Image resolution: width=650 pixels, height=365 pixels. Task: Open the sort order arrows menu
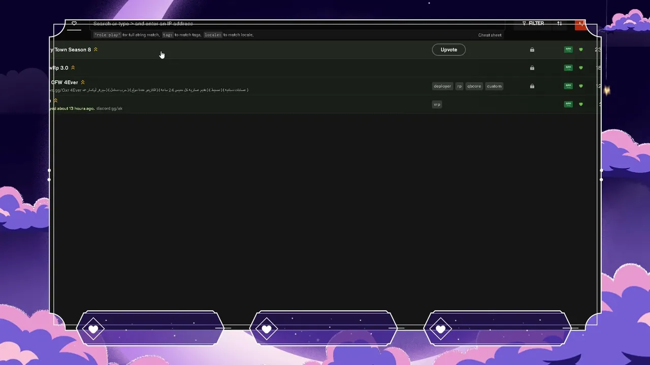[x=559, y=23]
